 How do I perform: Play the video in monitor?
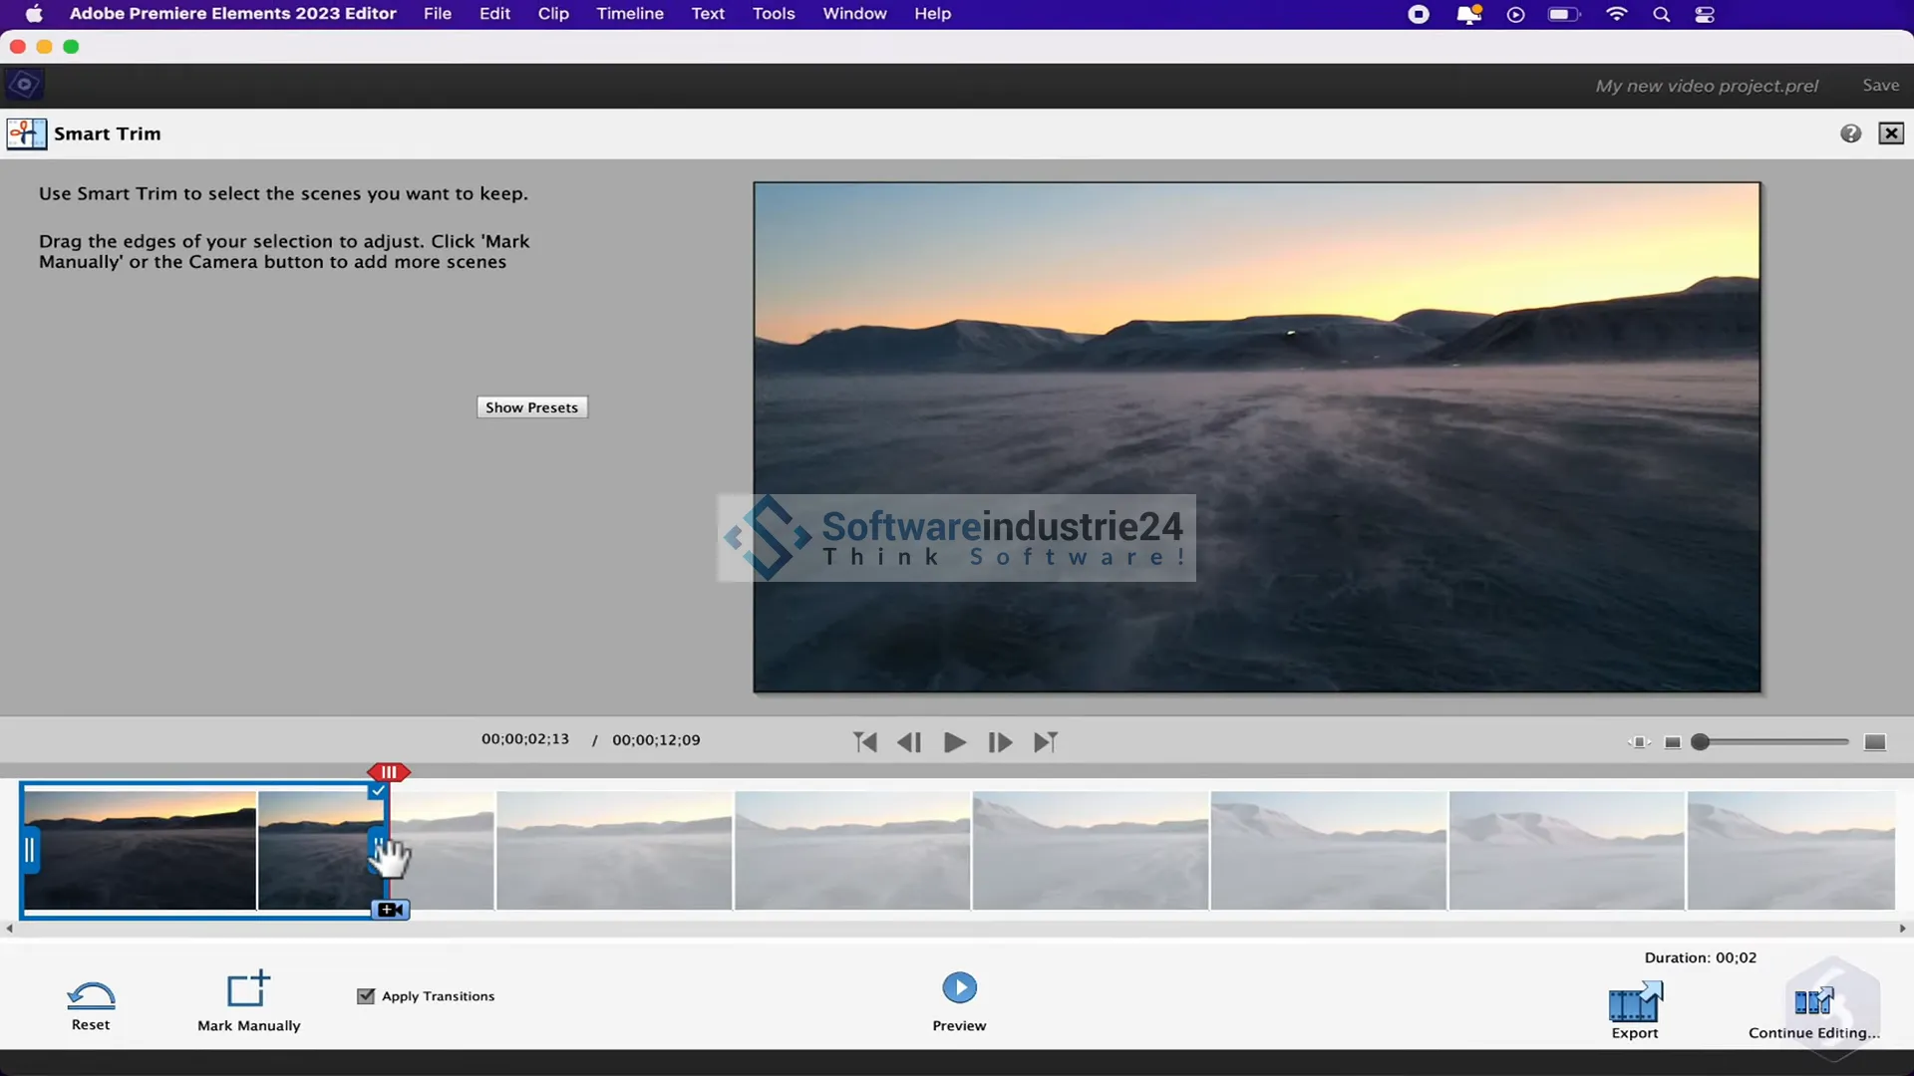click(x=954, y=742)
